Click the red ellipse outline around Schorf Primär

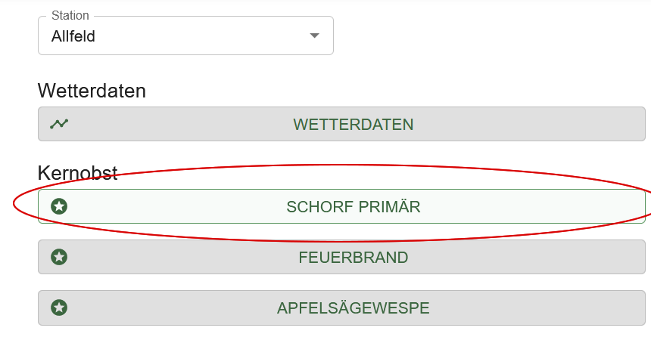point(332,165)
